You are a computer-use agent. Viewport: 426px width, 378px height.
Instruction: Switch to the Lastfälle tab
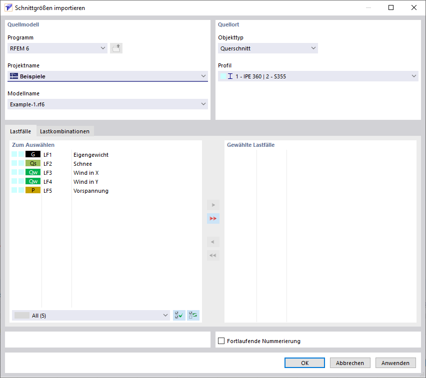click(20, 131)
